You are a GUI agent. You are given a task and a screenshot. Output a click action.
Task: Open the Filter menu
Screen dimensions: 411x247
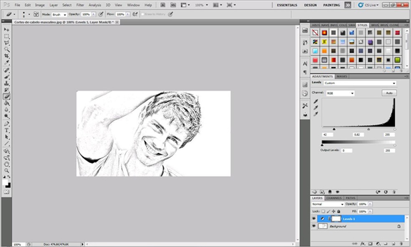(x=80, y=5)
